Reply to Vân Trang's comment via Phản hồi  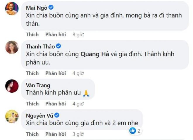pyautogui.click(x=56, y=104)
